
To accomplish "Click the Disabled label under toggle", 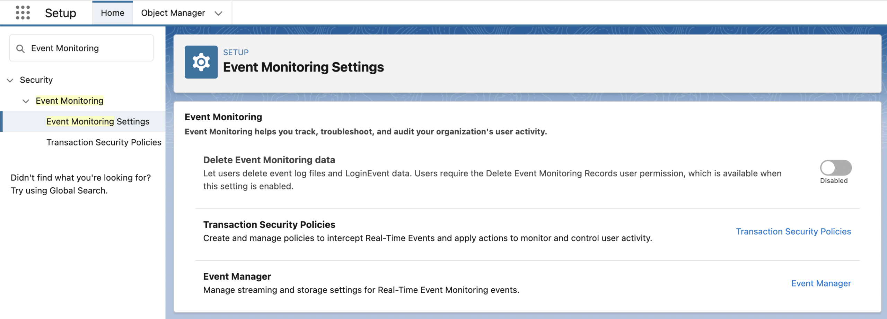I will pos(834,181).
